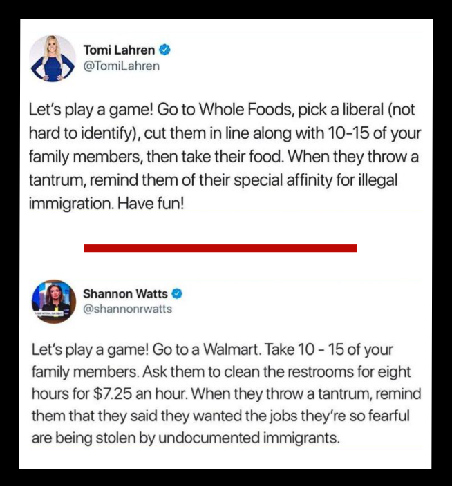Screen dimensions: 452x486
Task: Click the @shannonrwatts handle
Action: pos(127,309)
